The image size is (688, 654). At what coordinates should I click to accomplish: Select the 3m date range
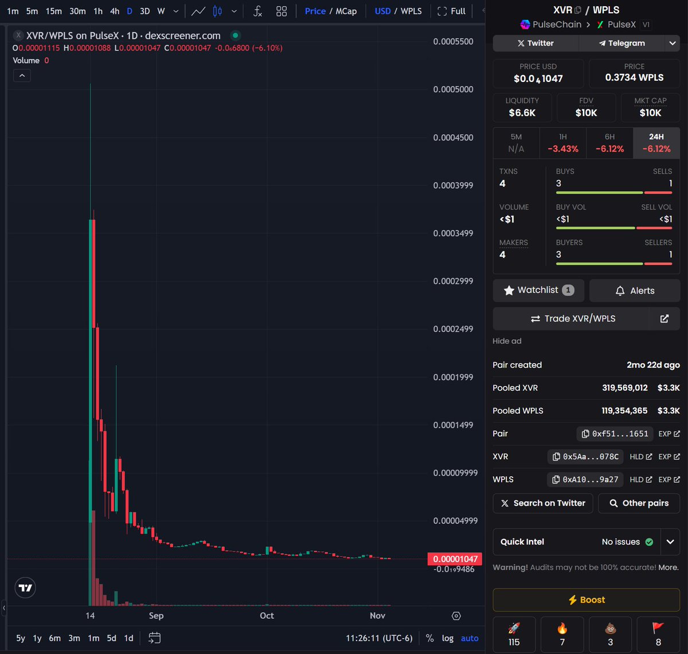74,638
